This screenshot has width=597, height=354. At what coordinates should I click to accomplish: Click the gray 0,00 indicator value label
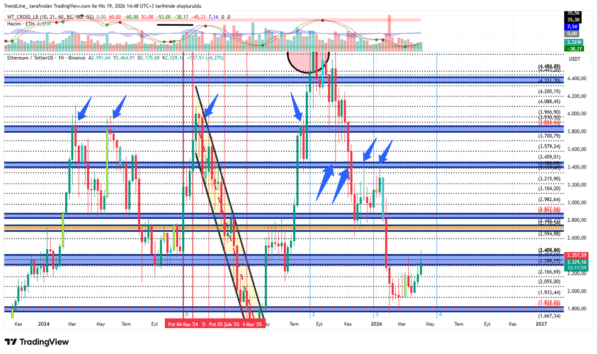(572, 34)
